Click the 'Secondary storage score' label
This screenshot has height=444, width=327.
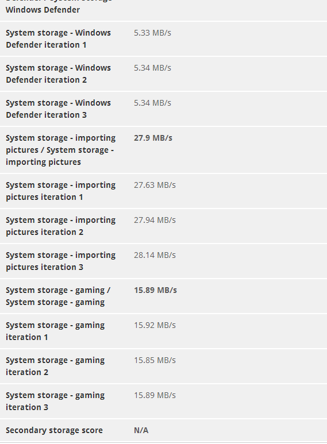pos(54,430)
